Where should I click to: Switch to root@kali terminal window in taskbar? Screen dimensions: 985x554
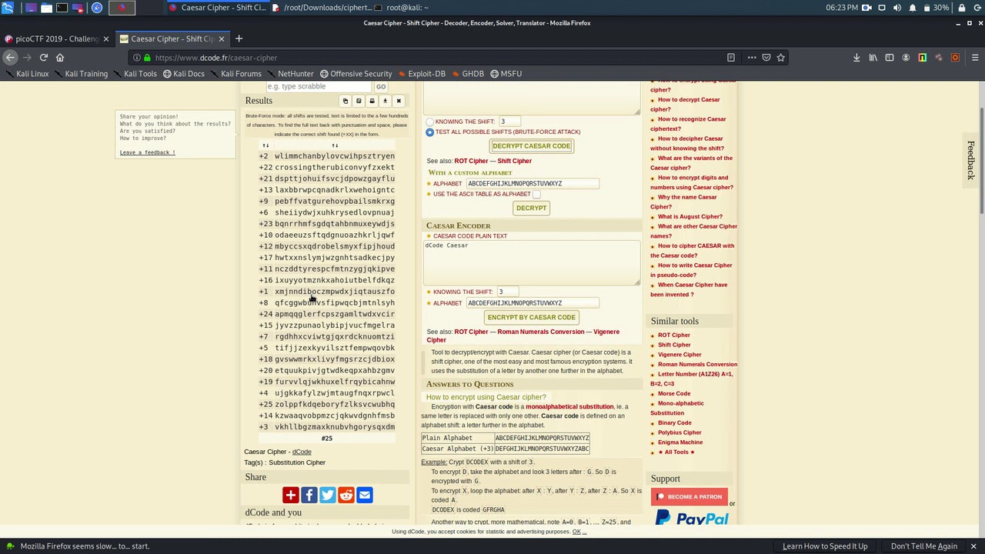point(401,8)
